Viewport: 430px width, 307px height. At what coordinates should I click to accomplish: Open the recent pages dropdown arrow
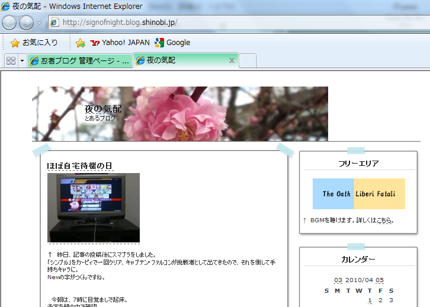(x=39, y=23)
